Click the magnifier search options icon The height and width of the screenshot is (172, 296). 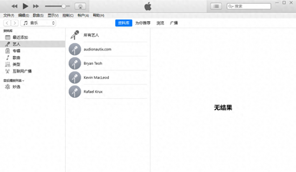coord(231,6)
